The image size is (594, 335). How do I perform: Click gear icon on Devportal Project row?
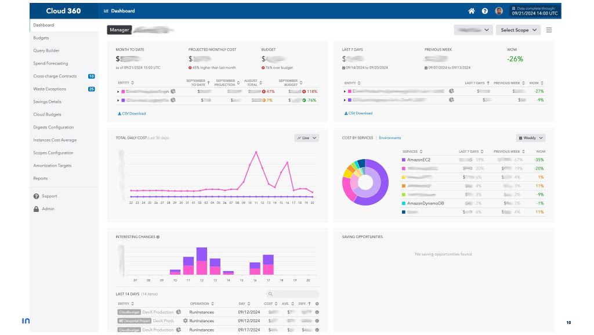point(185,320)
